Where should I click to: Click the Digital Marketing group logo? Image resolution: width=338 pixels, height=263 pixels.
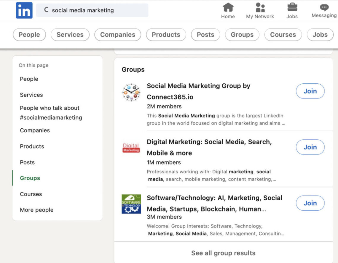[131, 148]
